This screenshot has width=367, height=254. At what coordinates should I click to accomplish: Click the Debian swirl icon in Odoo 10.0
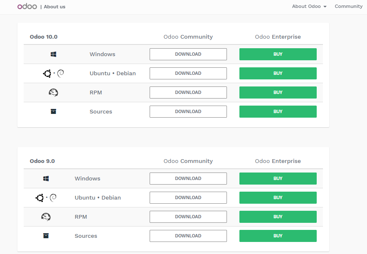(60, 74)
